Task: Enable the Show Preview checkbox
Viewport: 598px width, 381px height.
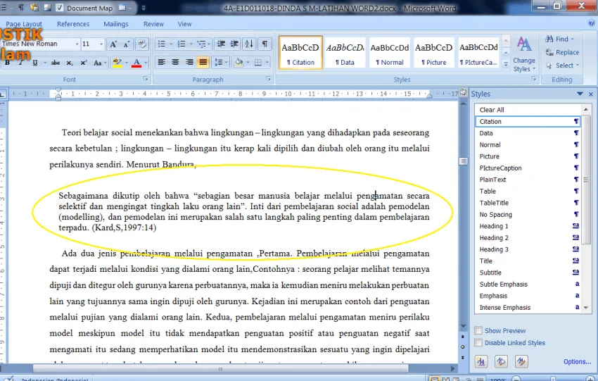Action: pyautogui.click(x=478, y=330)
